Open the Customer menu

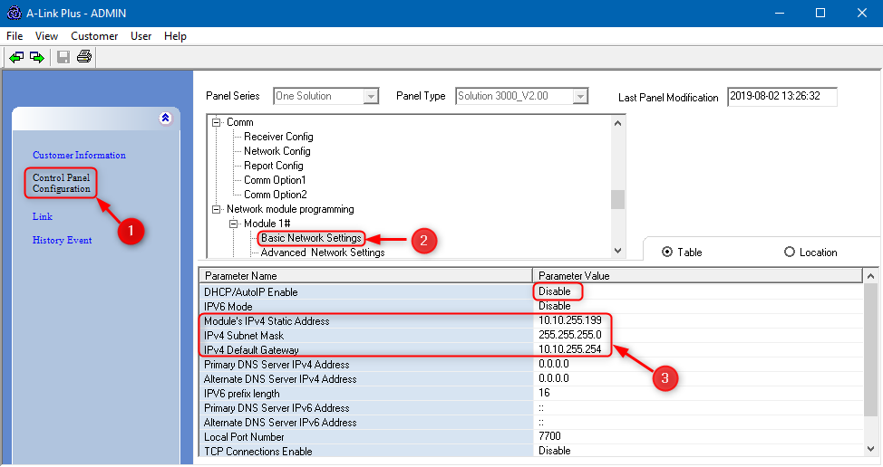(x=94, y=36)
